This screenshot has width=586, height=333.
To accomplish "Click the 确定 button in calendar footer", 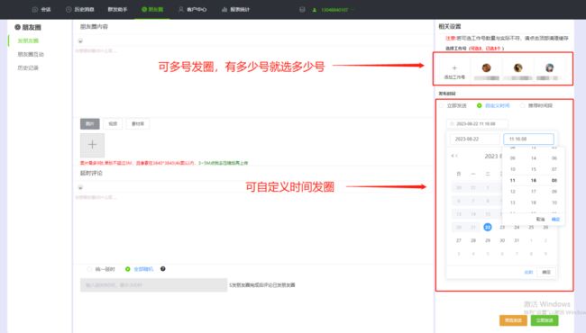I will click(546, 272).
